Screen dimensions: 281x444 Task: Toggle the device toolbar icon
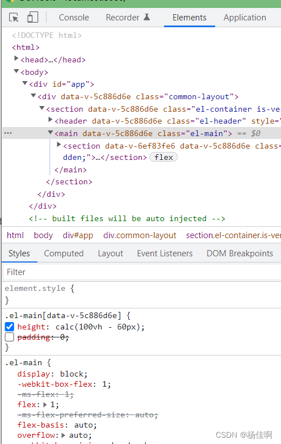(x=32, y=17)
